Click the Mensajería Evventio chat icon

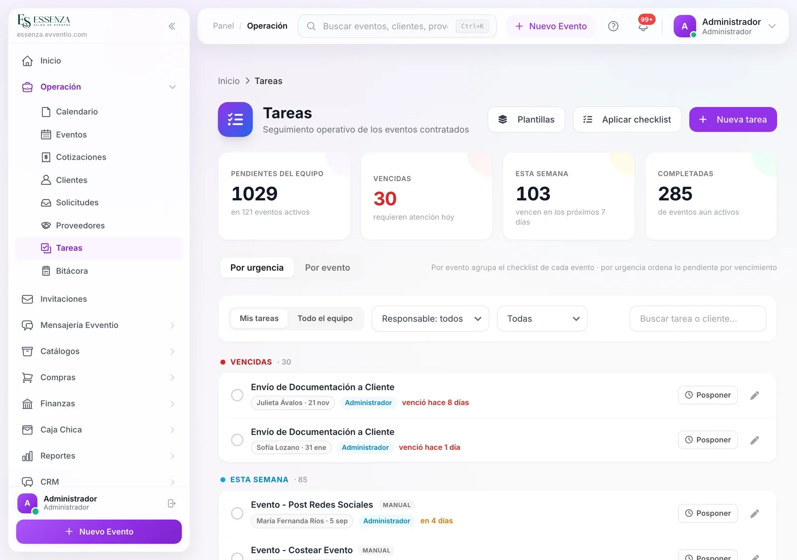[27, 326]
